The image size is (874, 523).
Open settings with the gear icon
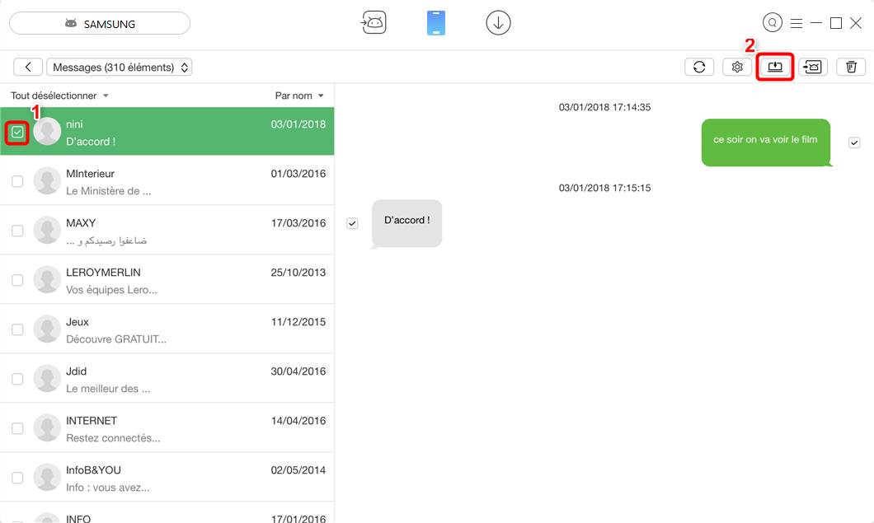(x=737, y=68)
